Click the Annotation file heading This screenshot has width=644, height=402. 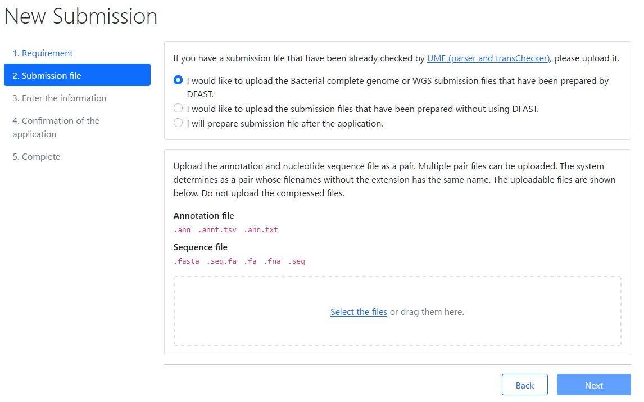pos(203,216)
